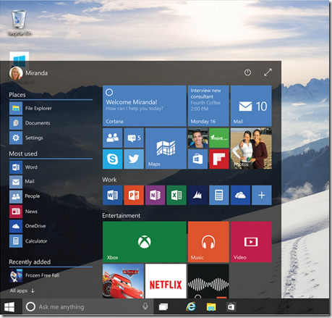
Task: Open Mail in Most used list
Action: point(51,182)
